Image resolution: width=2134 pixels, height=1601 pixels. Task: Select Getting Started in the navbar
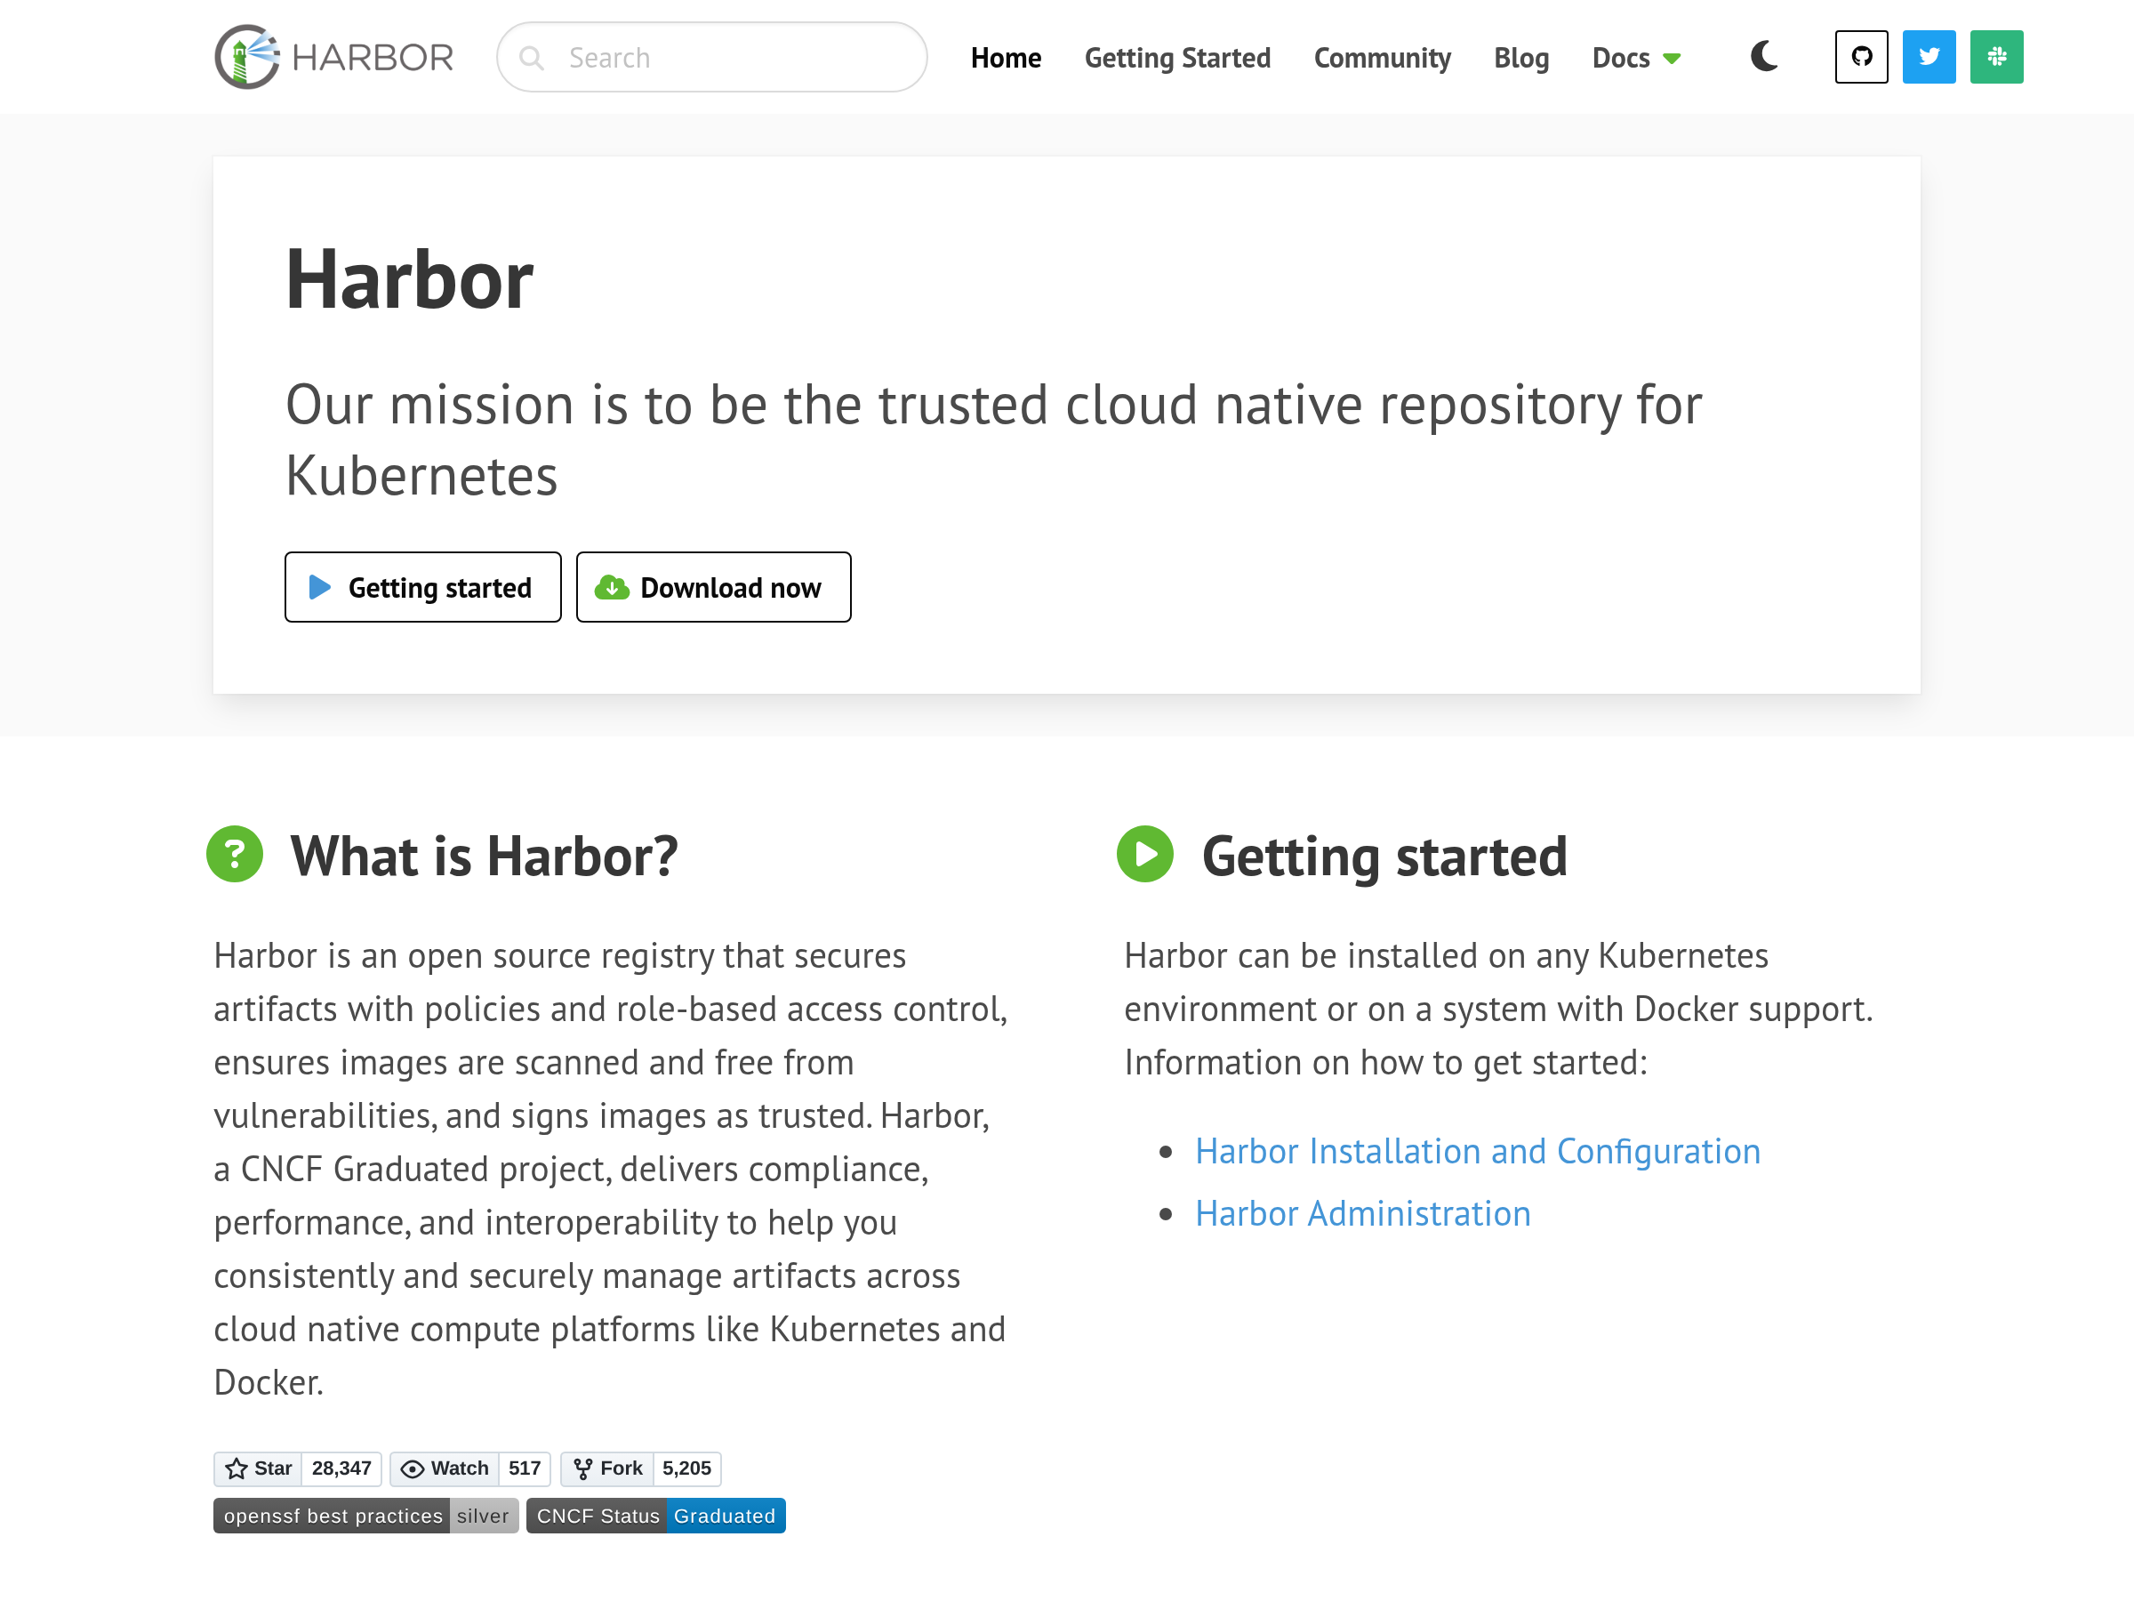[1177, 58]
